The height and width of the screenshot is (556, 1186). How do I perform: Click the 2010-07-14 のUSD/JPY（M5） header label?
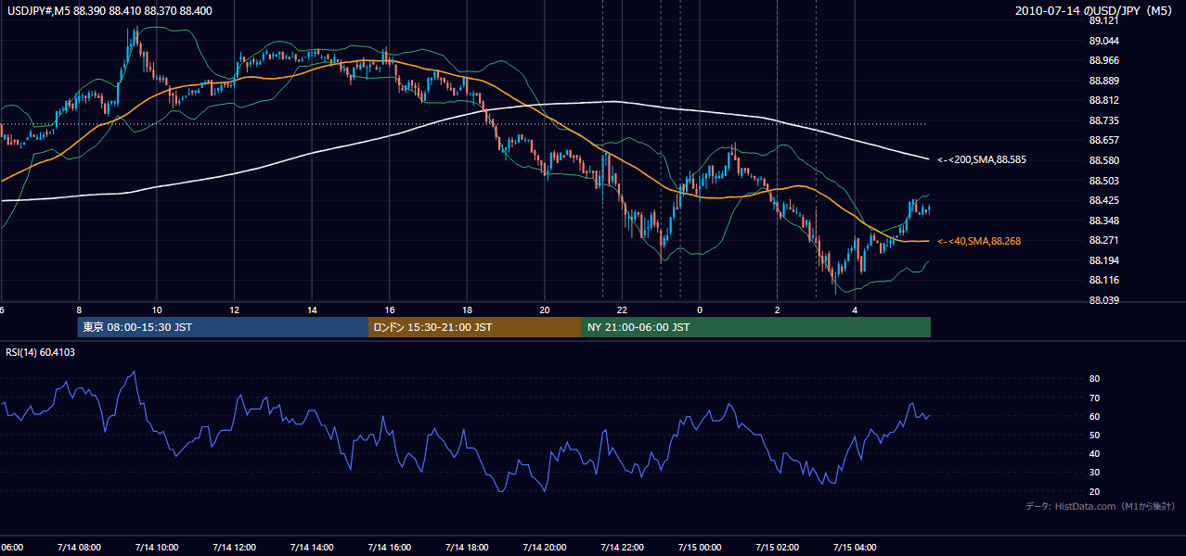point(1095,11)
